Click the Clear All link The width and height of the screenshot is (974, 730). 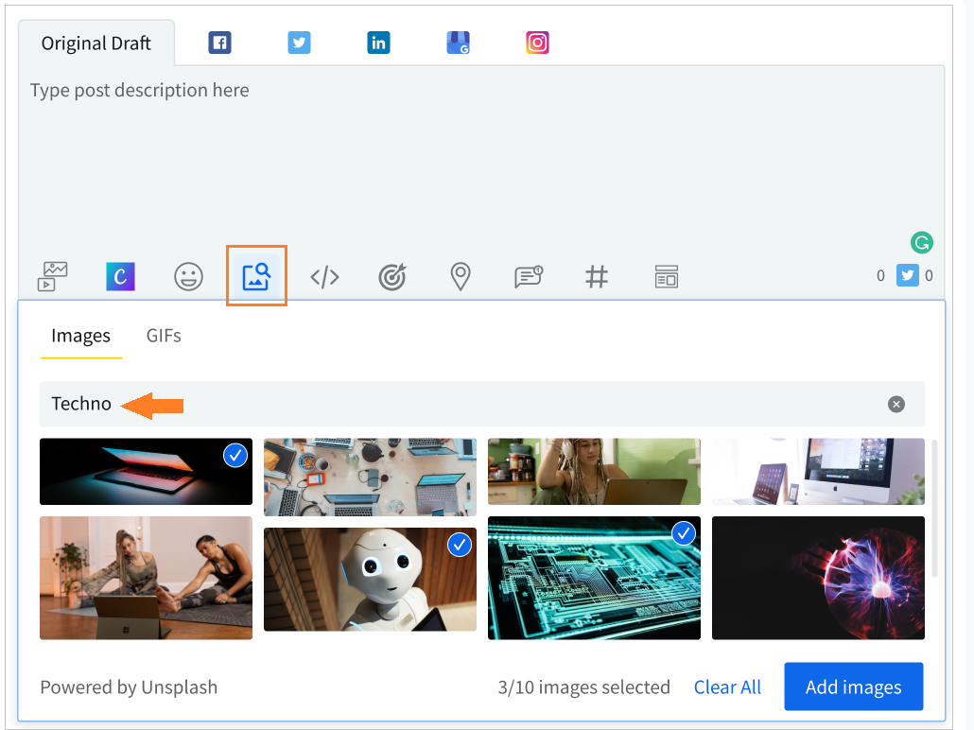pos(727,687)
